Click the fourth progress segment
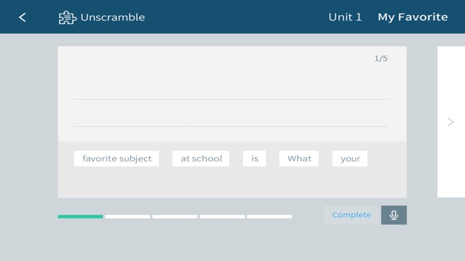The width and height of the screenshot is (465, 261). click(x=222, y=216)
